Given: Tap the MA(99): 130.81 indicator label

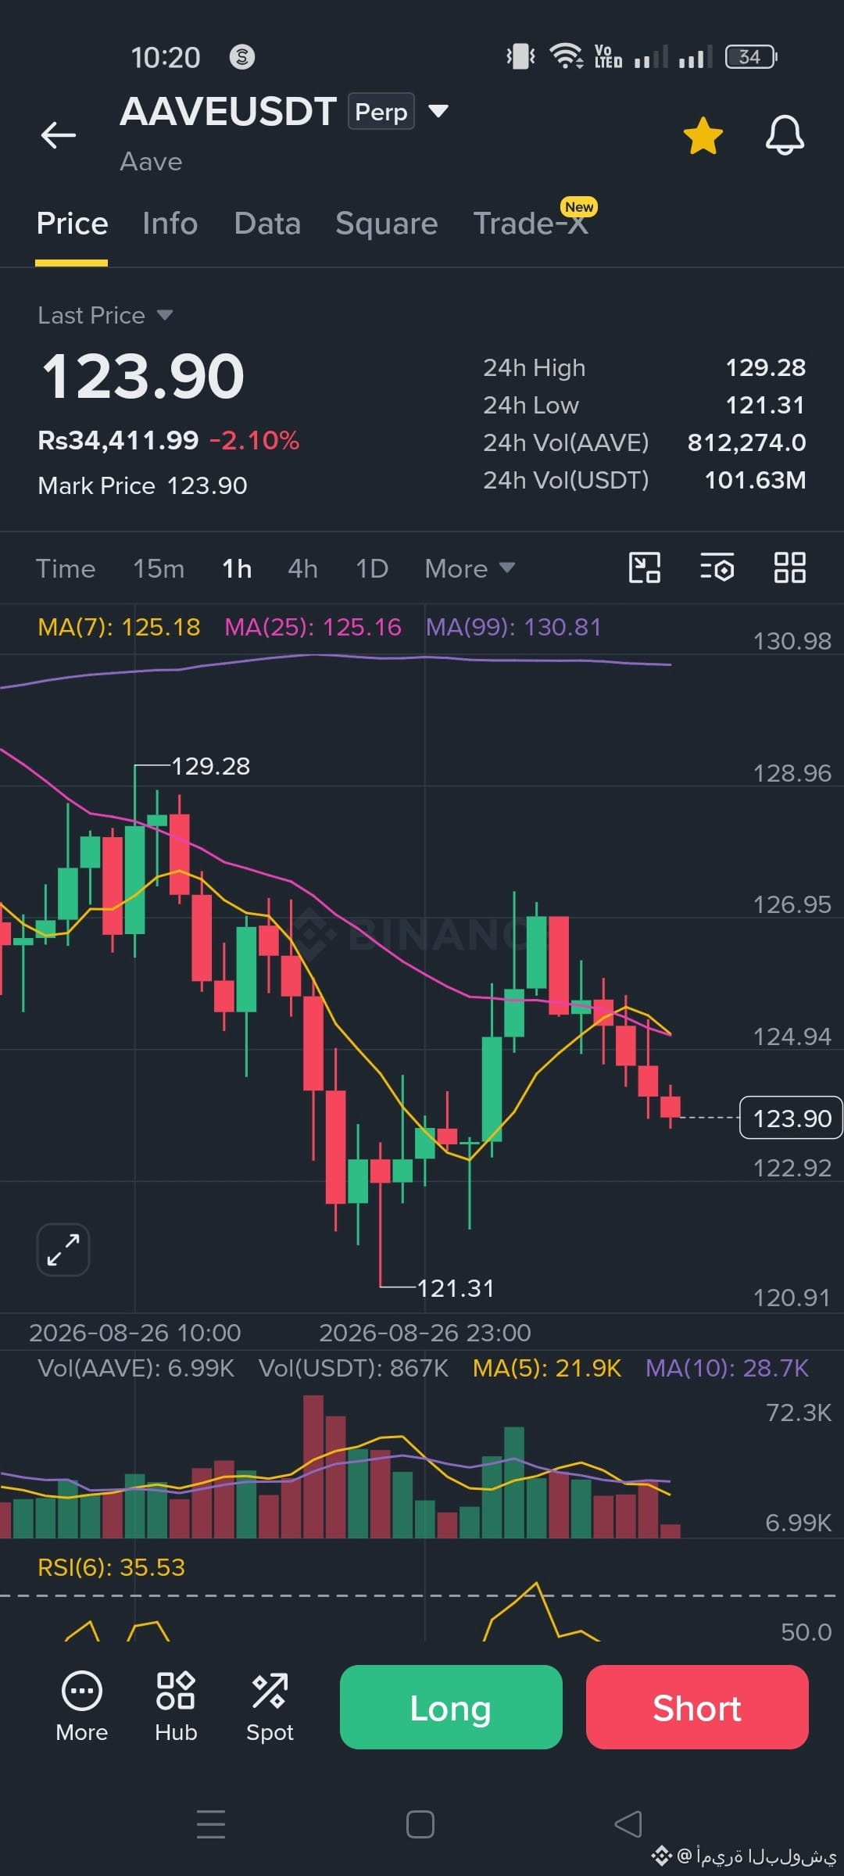Looking at the screenshot, I should (x=513, y=627).
